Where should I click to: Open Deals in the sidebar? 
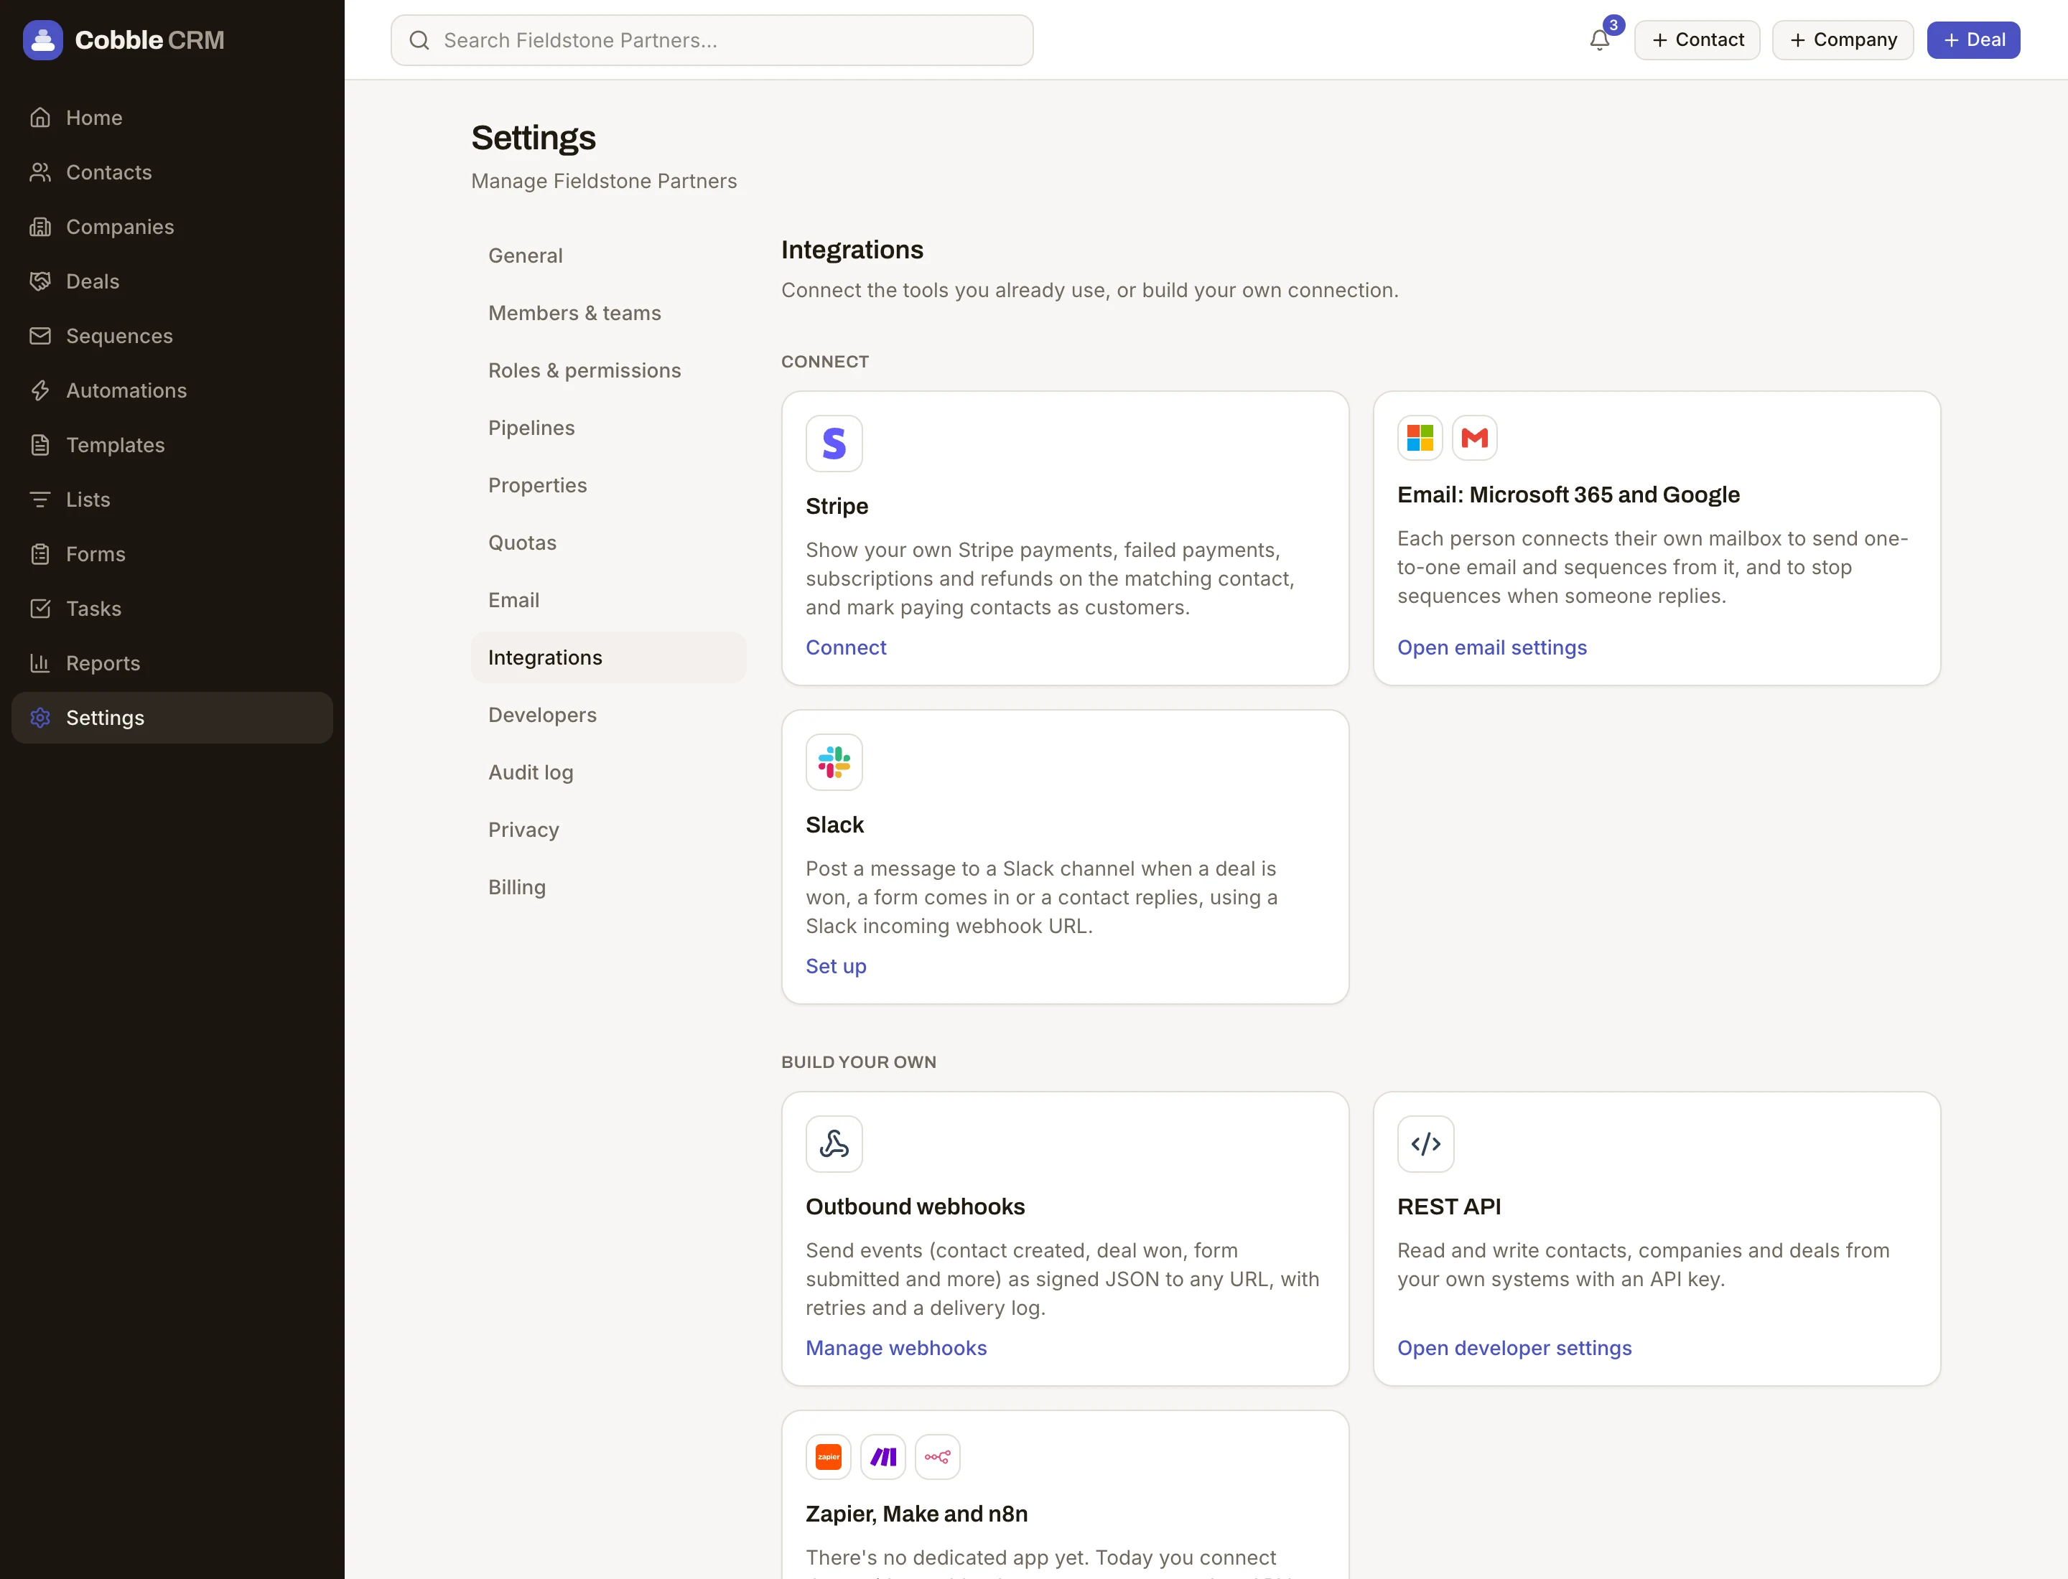point(172,281)
